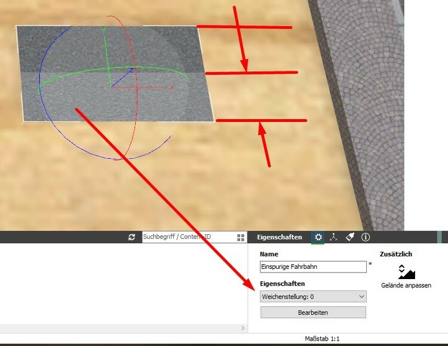Click the Maßstab 1:1 status text
The image size is (448, 346).
point(322,339)
